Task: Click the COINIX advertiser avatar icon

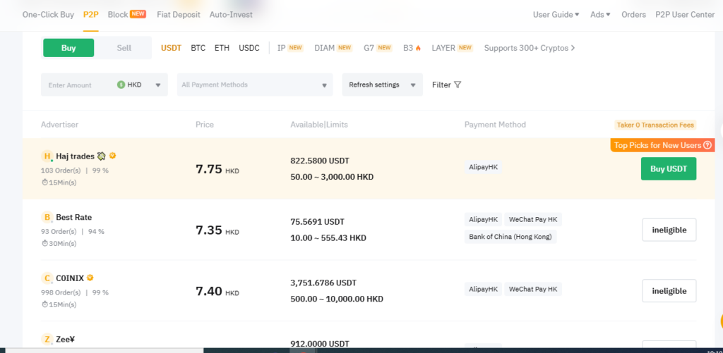Action: point(47,278)
